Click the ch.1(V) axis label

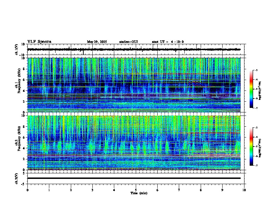(x=17, y=49)
